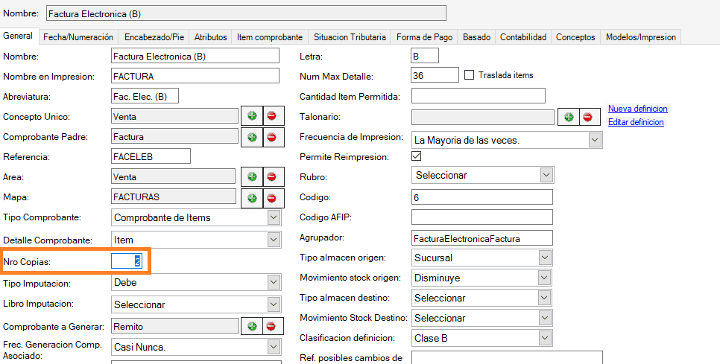Viewport: 720px width, 364px height.
Task: Open the Rubro dropdown list
Action: (546, 175)
